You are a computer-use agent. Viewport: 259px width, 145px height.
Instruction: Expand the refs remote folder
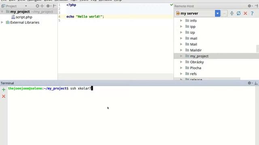click(x=181, y=74)
